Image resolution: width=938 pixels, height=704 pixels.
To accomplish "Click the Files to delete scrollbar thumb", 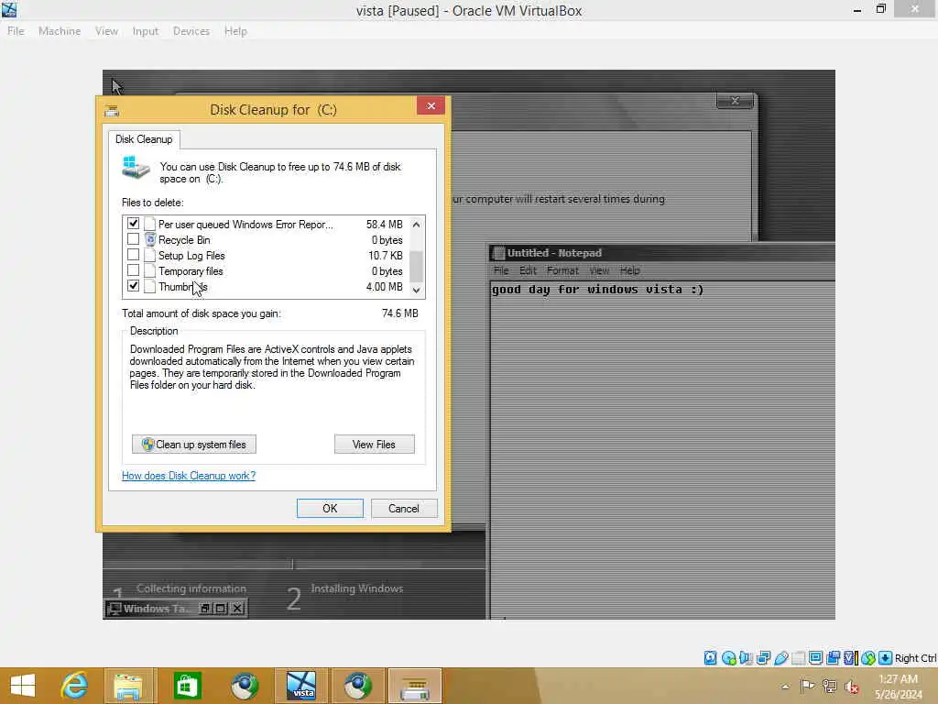I will (x=417, y=266).
